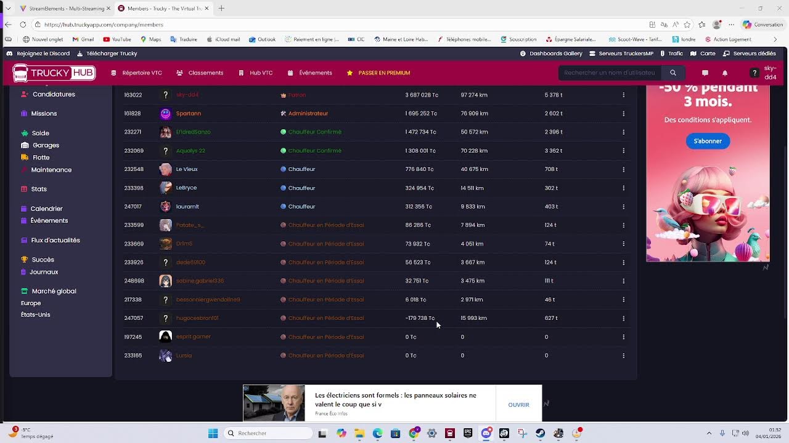Open Flotte in sidebar
This screenshot has height=443, width=789.
35,158
